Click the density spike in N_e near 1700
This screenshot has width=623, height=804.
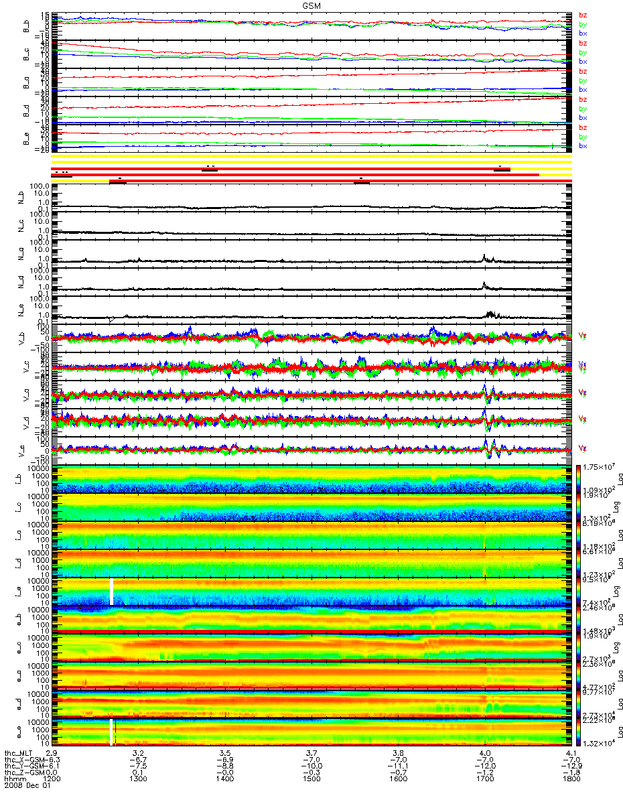tap(490, 313)
